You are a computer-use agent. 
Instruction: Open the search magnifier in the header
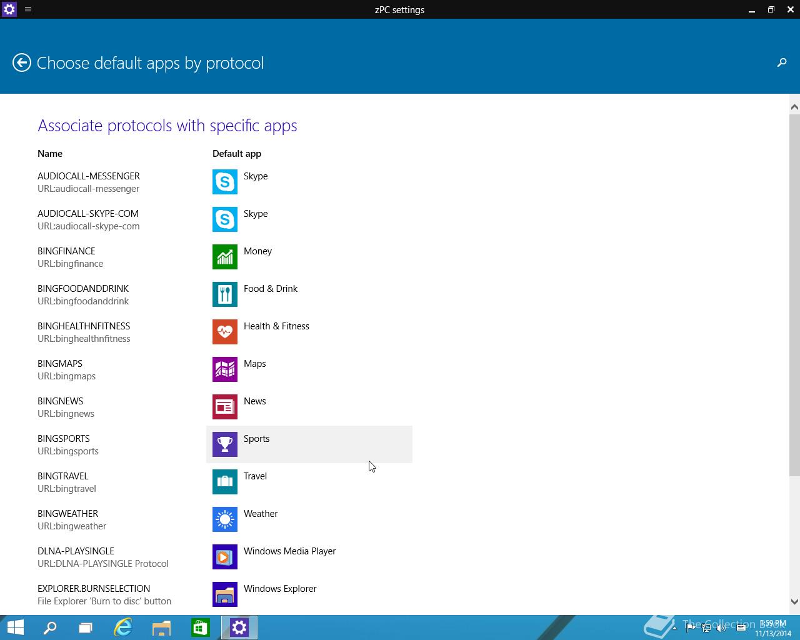point(781,62)
